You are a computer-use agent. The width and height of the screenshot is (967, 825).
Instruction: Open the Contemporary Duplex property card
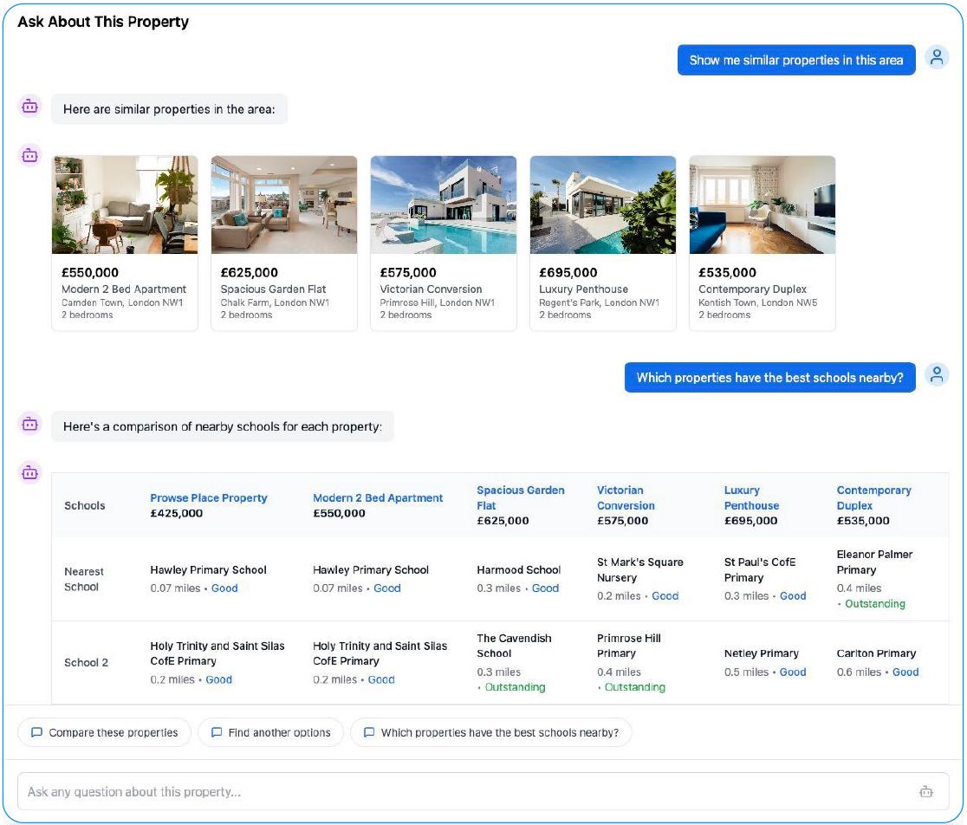pos(762,243)
